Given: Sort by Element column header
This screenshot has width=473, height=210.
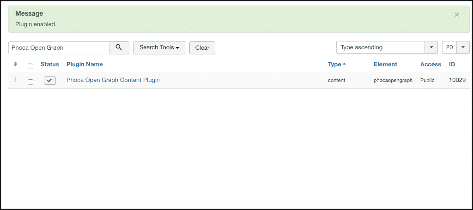Looking at the screenshot, I should point(385,64).
